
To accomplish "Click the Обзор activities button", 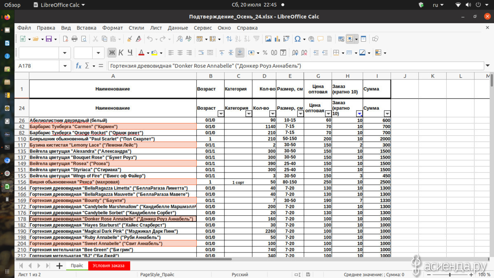I will click(13, 5).
